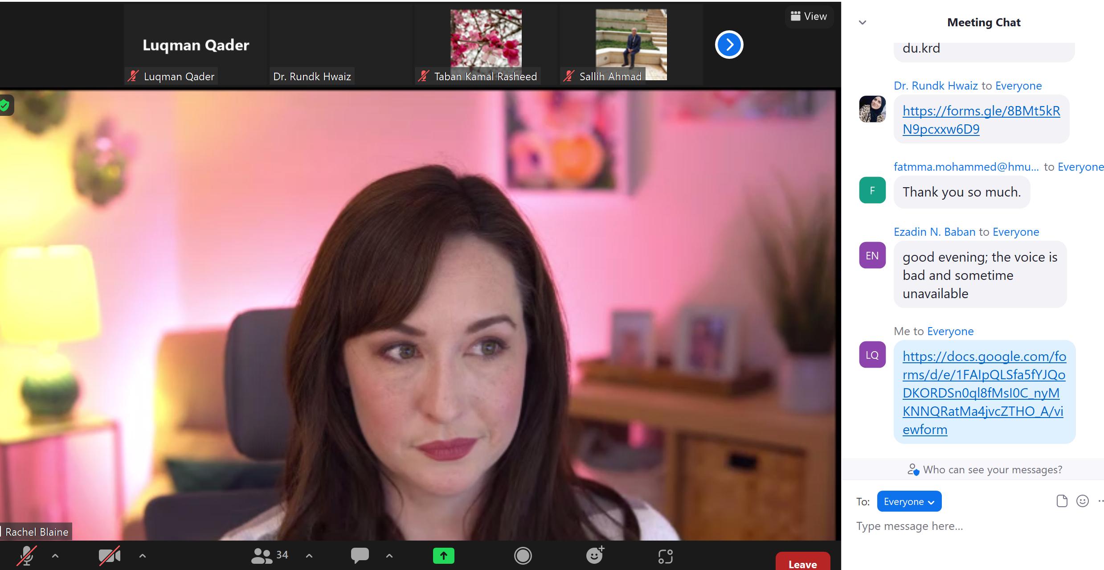
Task: Start recording with the Record icon
Action: pos(523,556)
